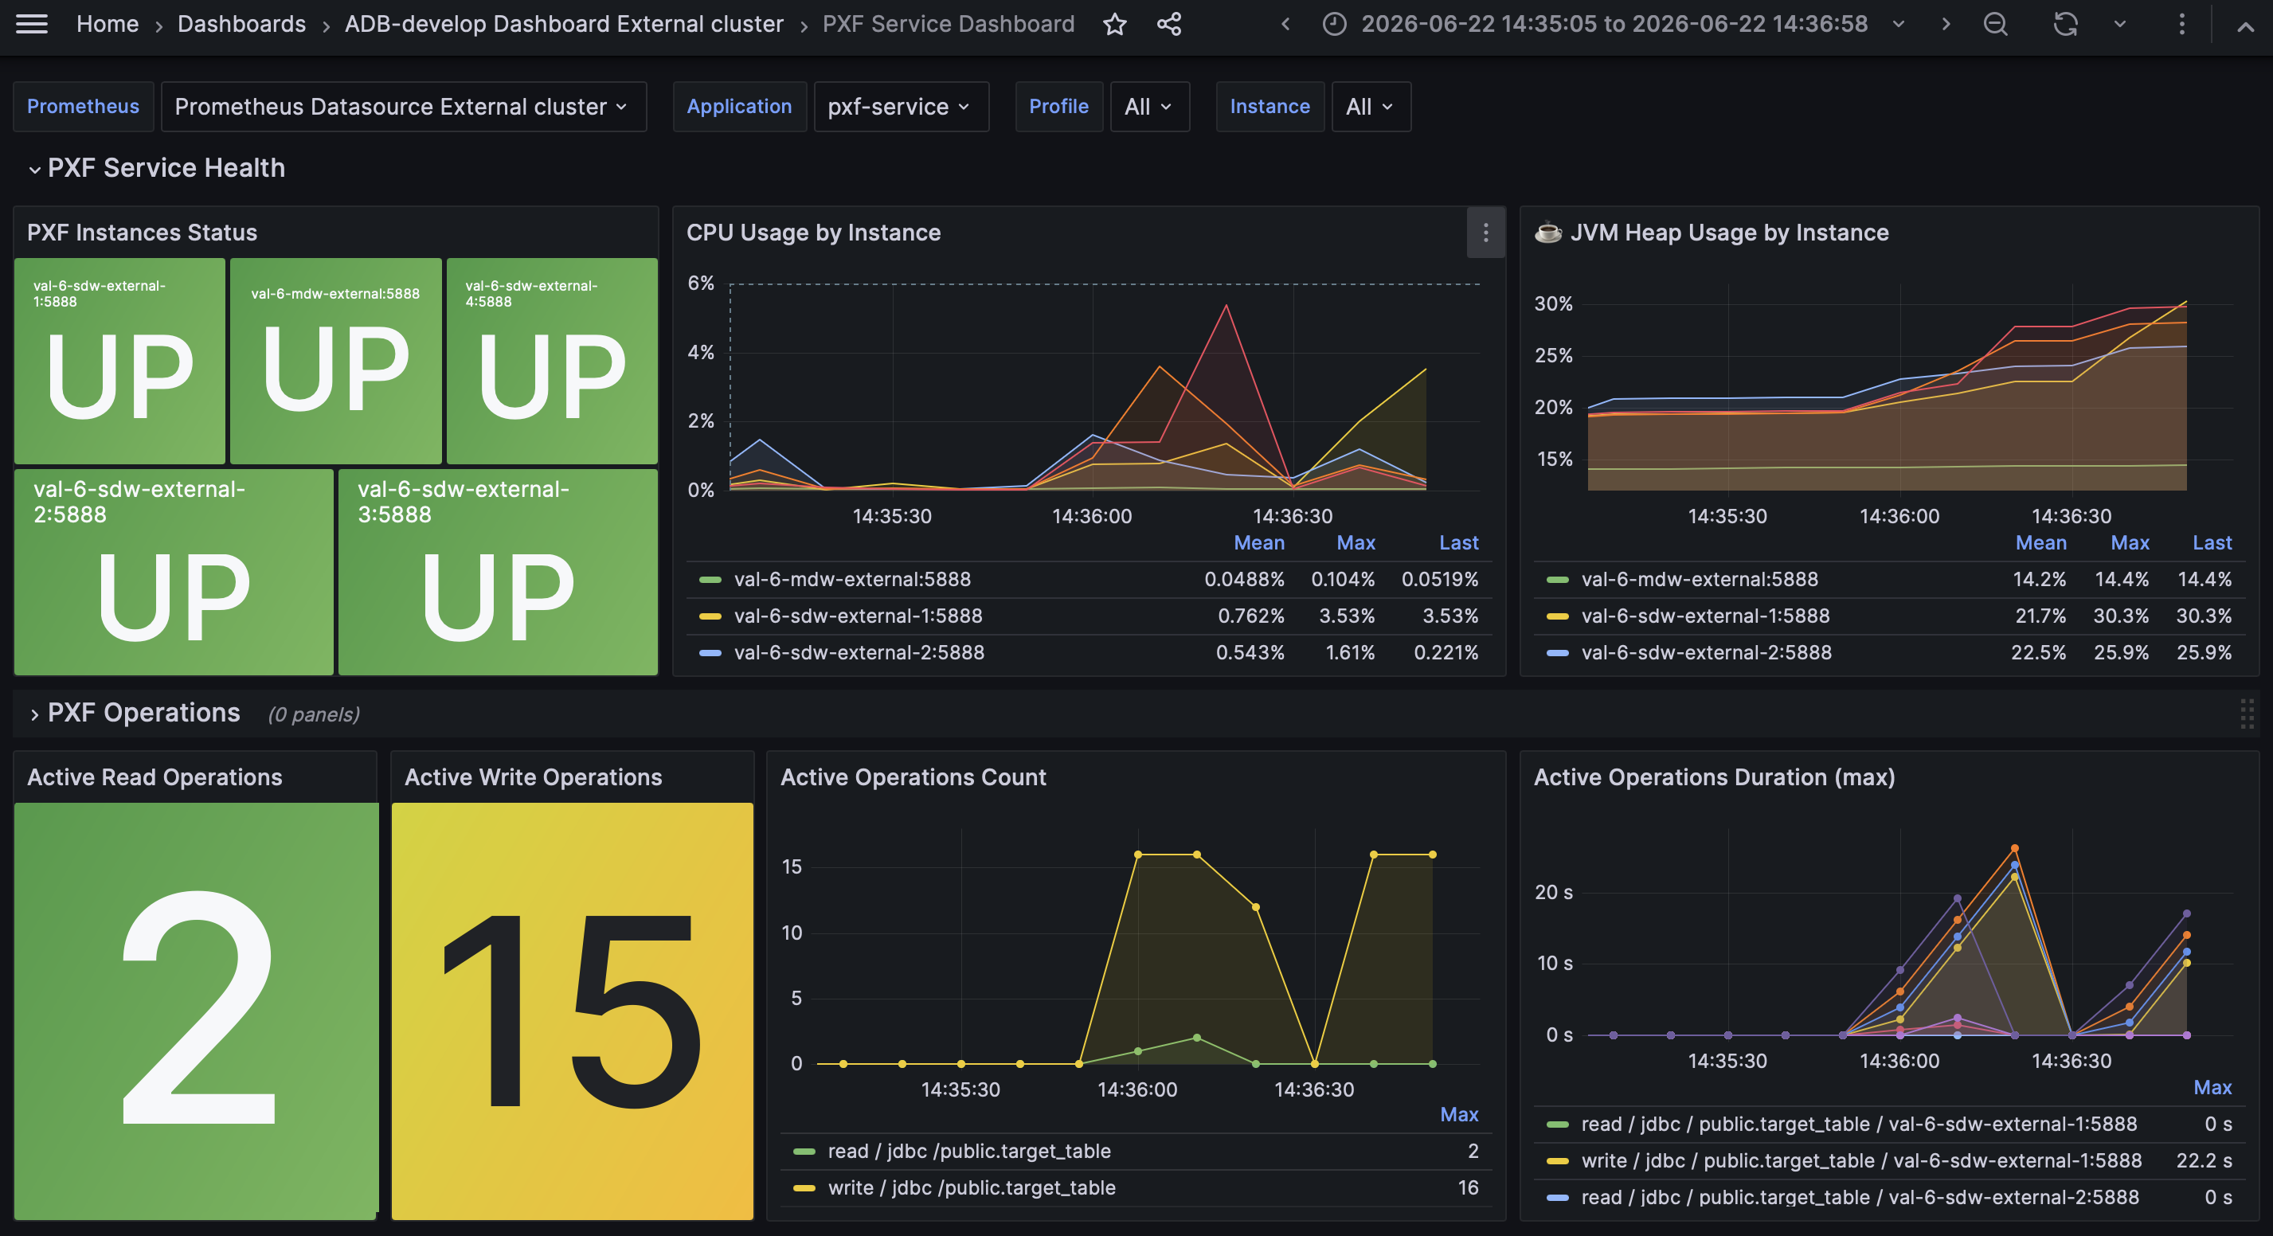The height and width of the screenshot is (1236, 2273).
Task: Click the Application variable label
Action: tap(739, 107)
